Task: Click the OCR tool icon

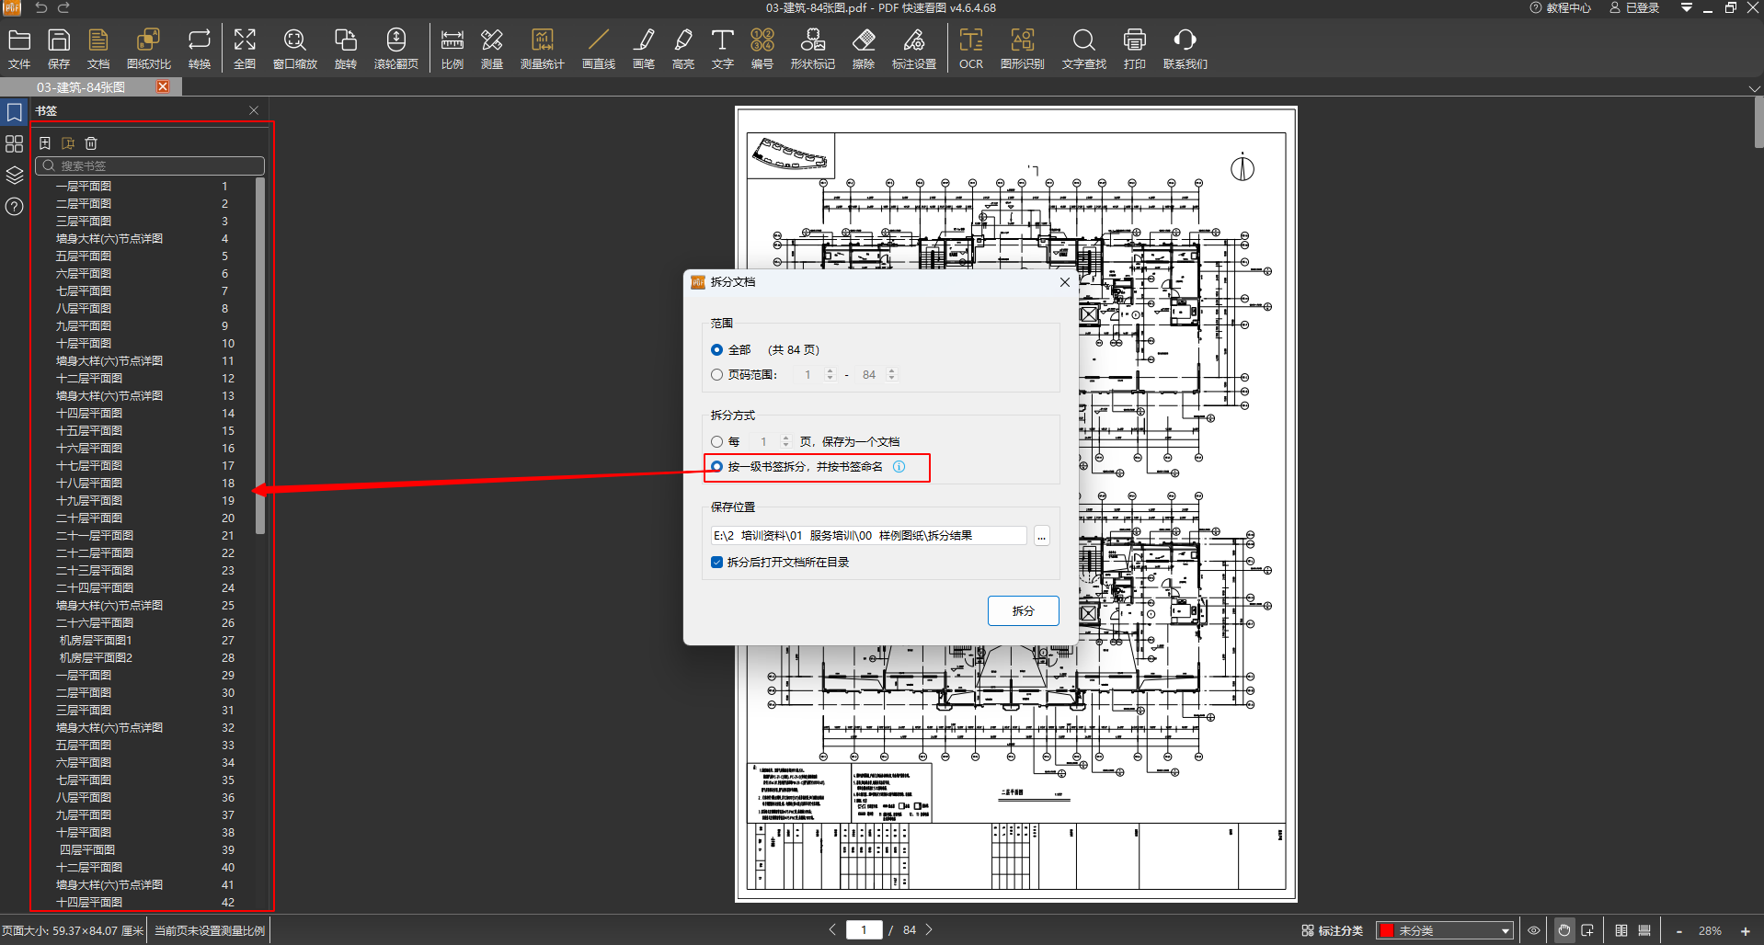Action: pyautogui.click(x=970, y=48)
